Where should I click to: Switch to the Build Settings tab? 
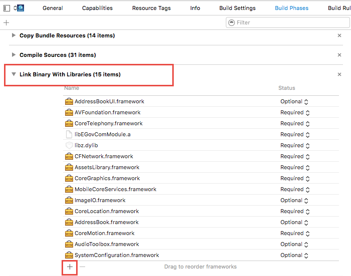coord(237,8)
